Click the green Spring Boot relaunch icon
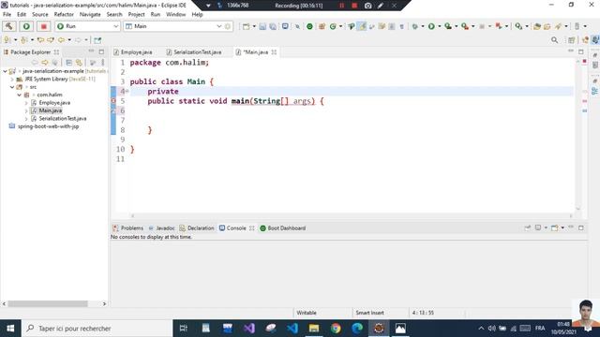Screen dimensions: 600x337 (309, 26)
